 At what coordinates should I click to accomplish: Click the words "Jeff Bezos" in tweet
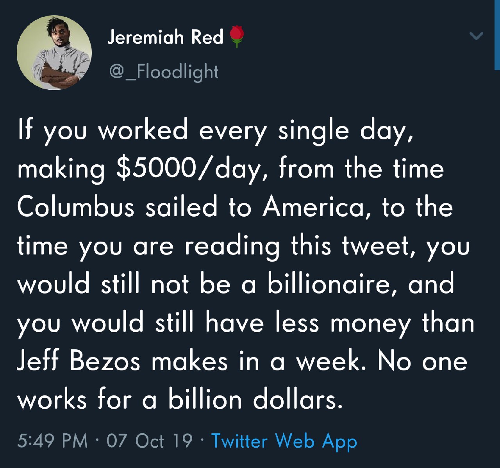pos(79,361)
